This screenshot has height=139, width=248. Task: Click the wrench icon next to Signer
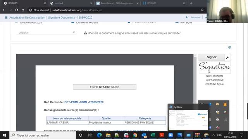pyautogui.click(x=227, y=58)
